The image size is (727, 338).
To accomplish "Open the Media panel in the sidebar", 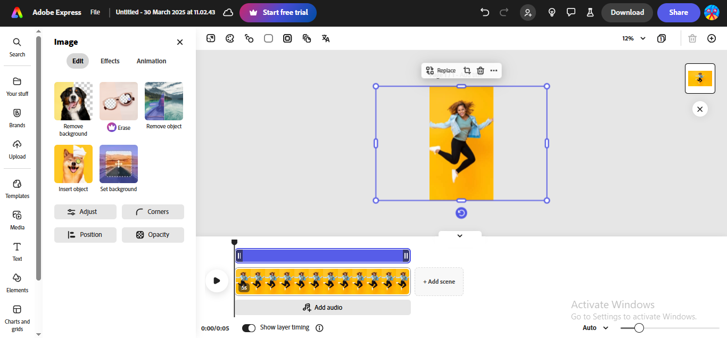I will (17, 219).
